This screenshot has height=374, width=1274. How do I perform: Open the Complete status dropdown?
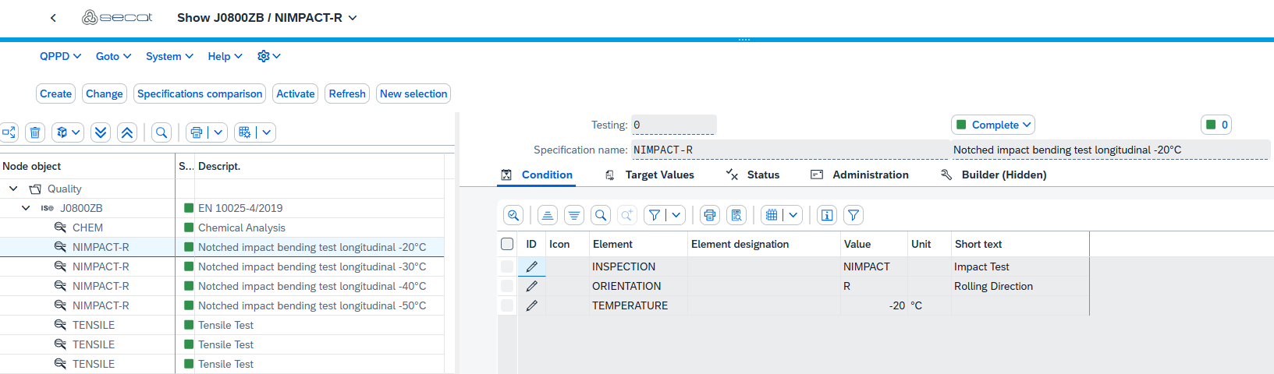[993, 125]
